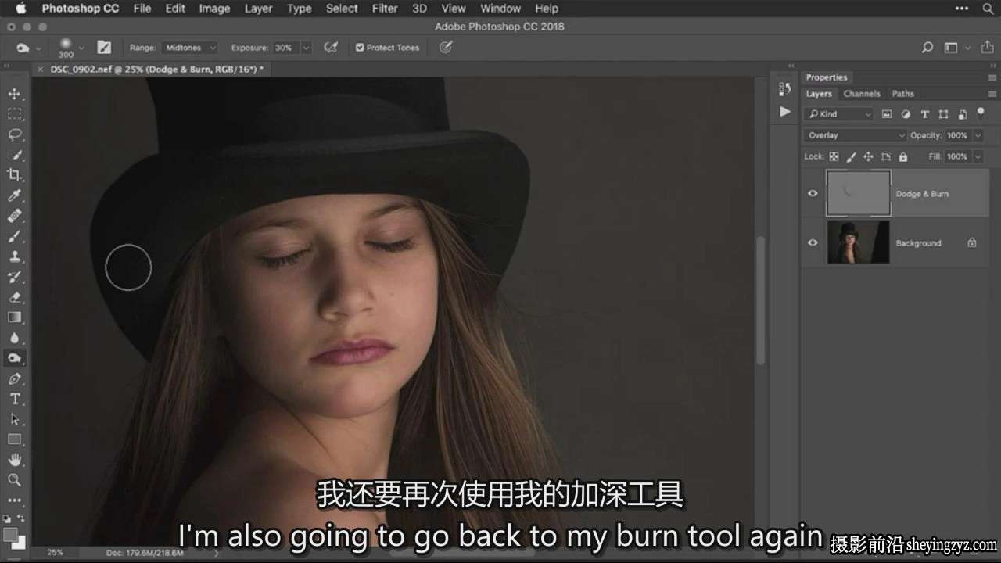Lock transparent pixels

pyautogui.click(x=834, y=156)
